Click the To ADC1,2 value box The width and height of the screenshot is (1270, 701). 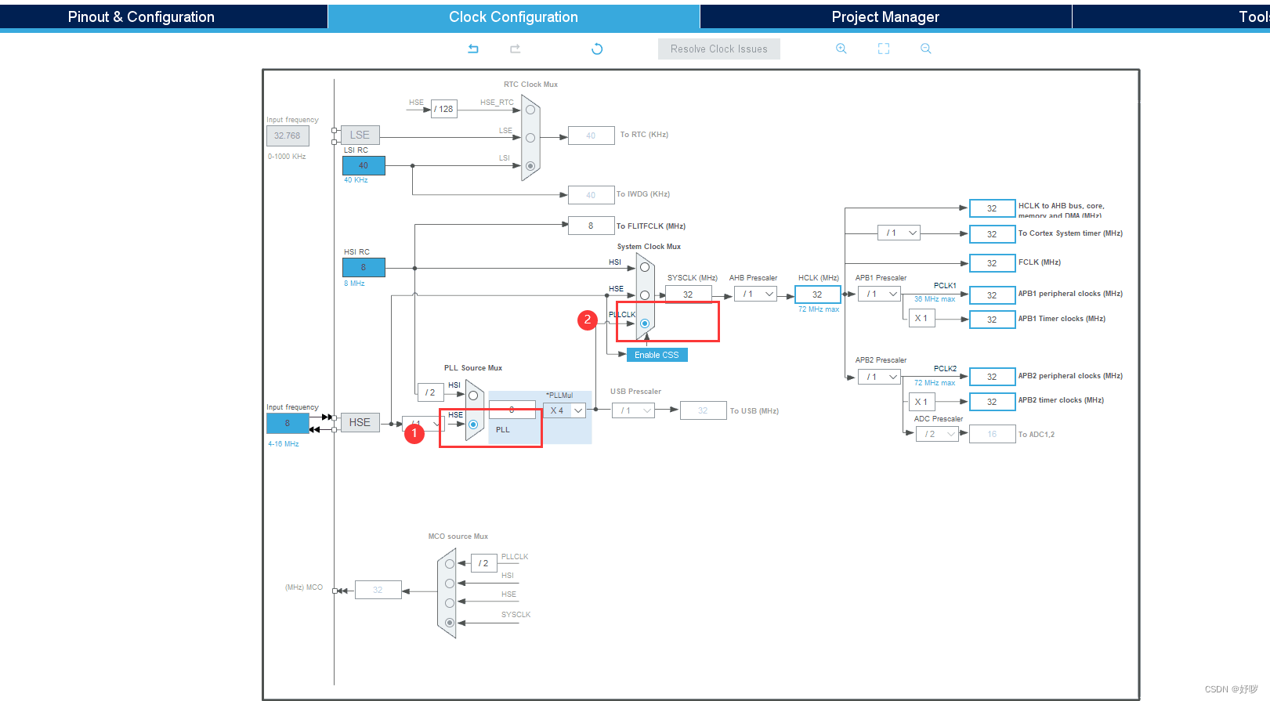[x=992, y=434]
